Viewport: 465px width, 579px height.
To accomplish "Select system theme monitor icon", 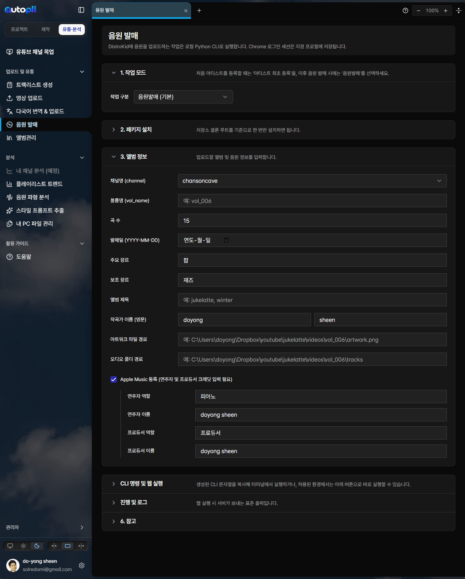I will tap(10, 546).
